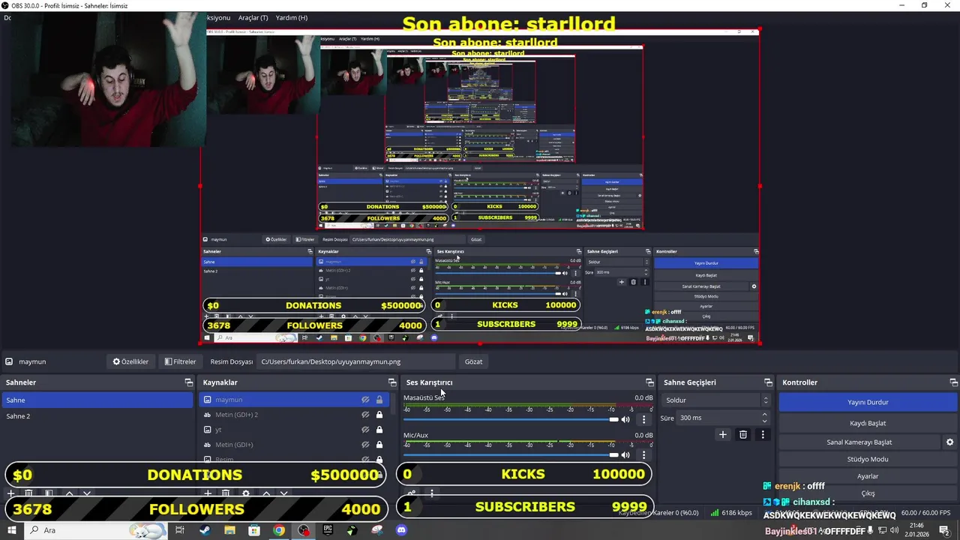Add a new scene transition
The height and width of the screenshot is (540, 960).
(x=723, y=434)
